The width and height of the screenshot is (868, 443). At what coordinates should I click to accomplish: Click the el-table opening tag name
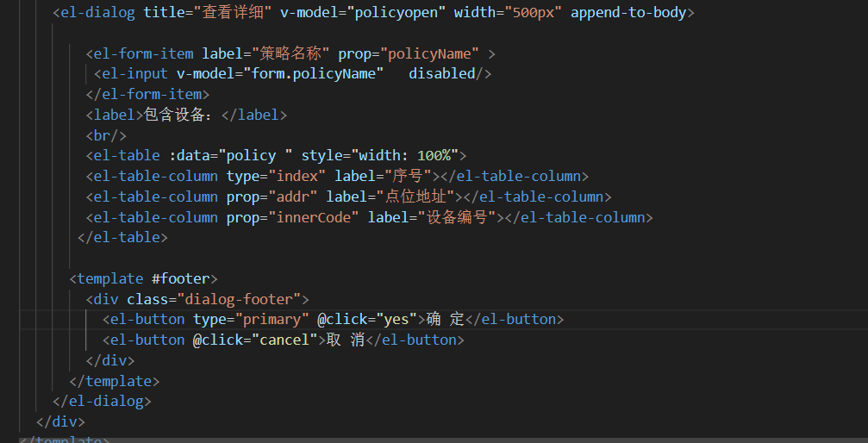[x=127, y=156]
